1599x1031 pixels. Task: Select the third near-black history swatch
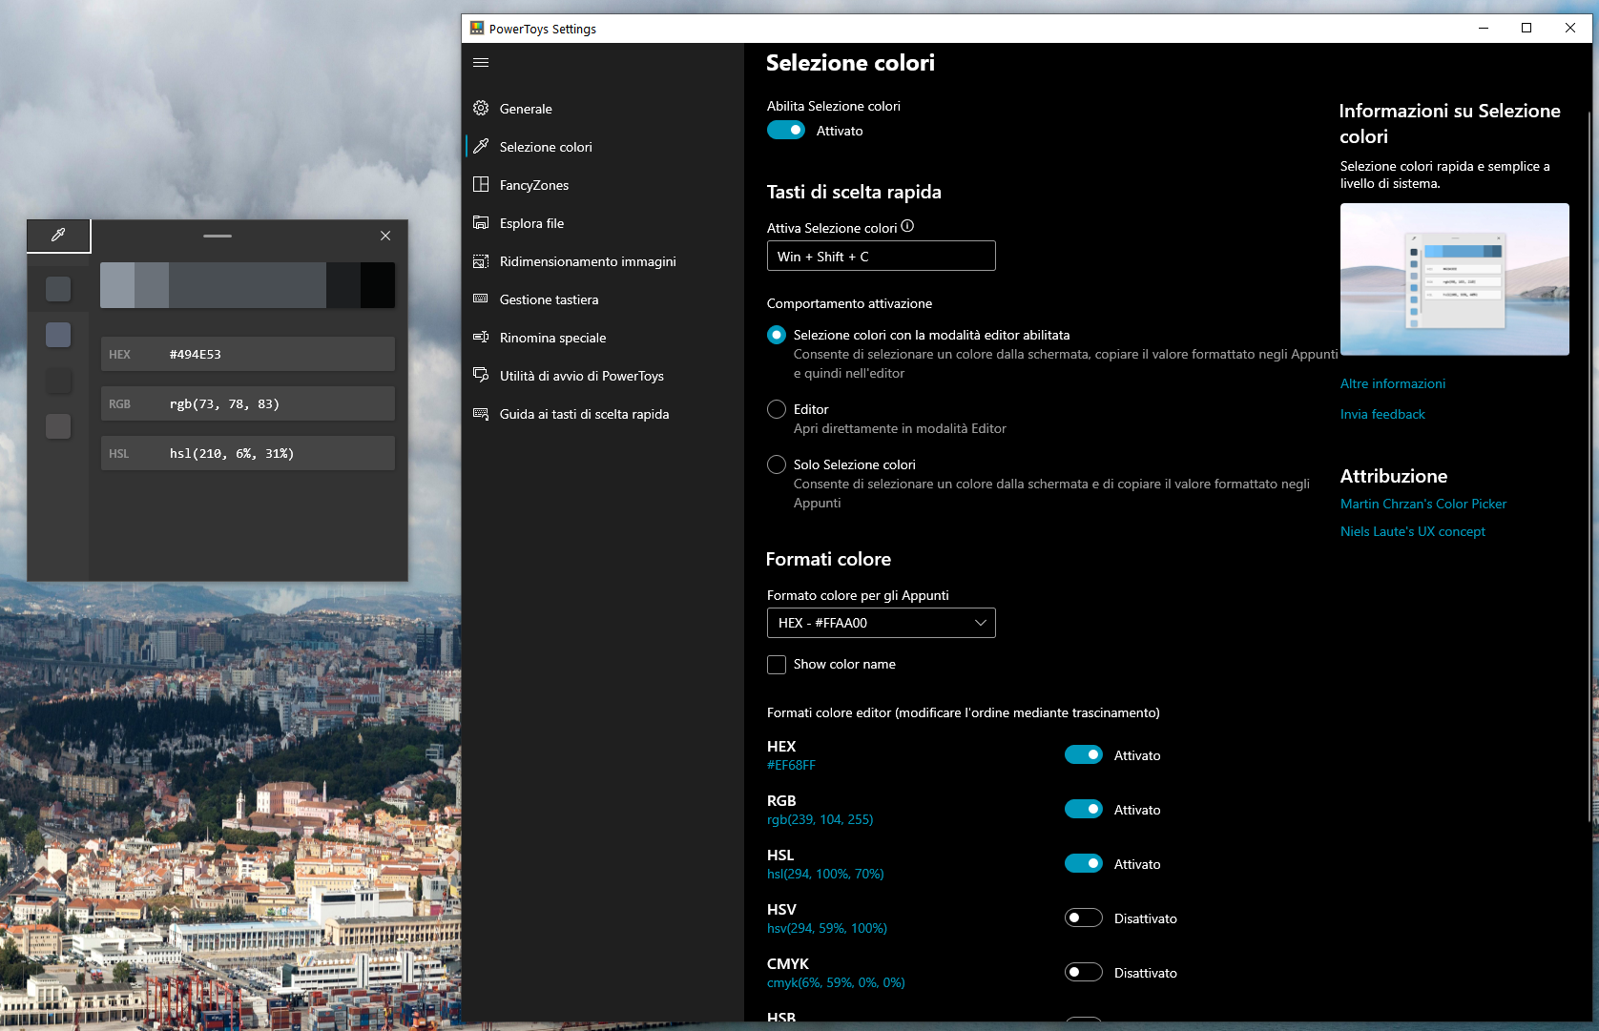58,381
